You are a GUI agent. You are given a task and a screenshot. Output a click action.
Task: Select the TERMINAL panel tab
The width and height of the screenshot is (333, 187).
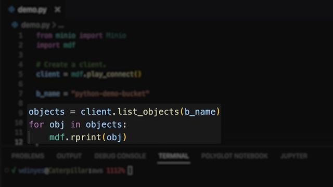pyautogui.click(x=174, y=156)
